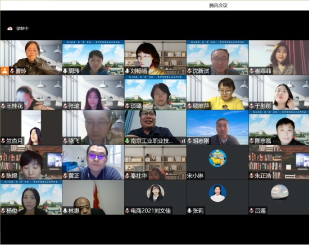The height and width of the screenshot is (245, 309).
Task: Click muted mic icon next to 胡志刚
Action: (x=189, y=141)
